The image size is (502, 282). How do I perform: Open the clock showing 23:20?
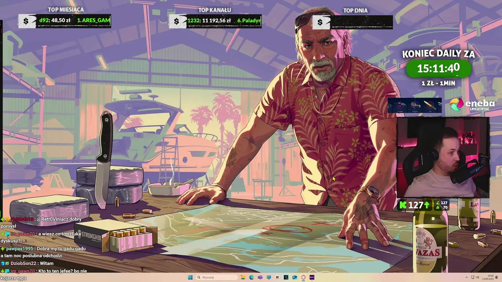point(488,277)
